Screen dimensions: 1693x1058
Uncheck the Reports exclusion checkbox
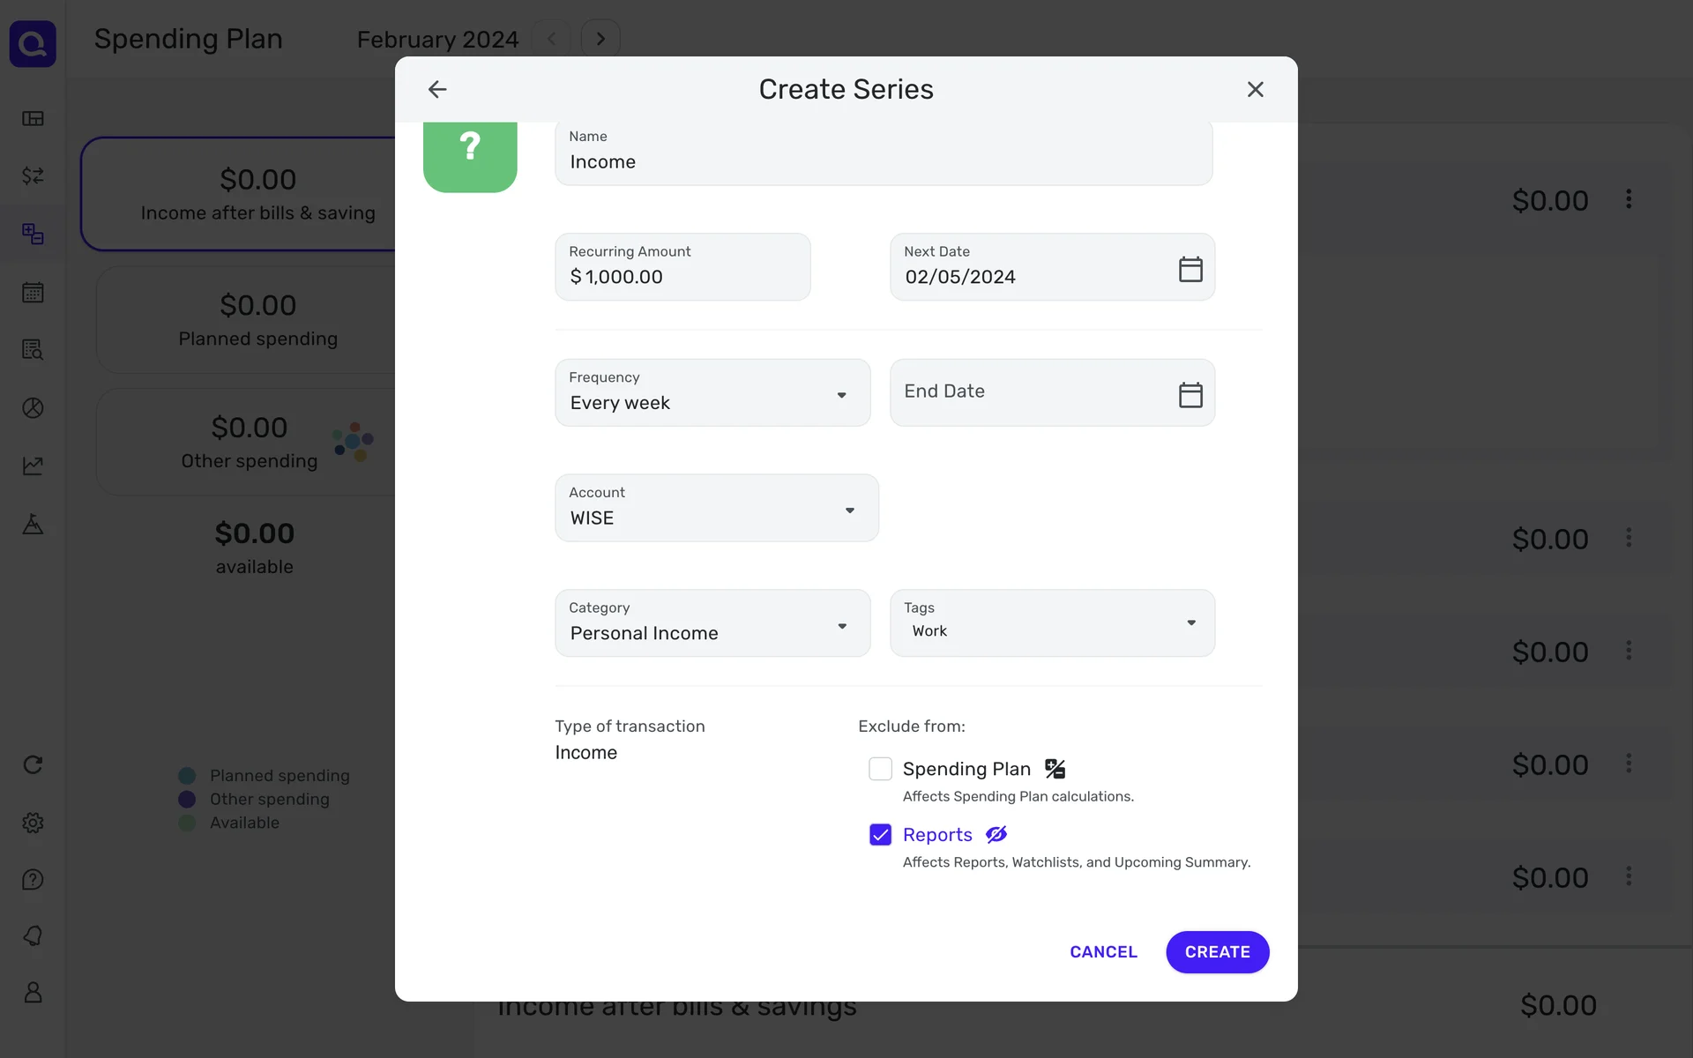(x=880, y=835)
